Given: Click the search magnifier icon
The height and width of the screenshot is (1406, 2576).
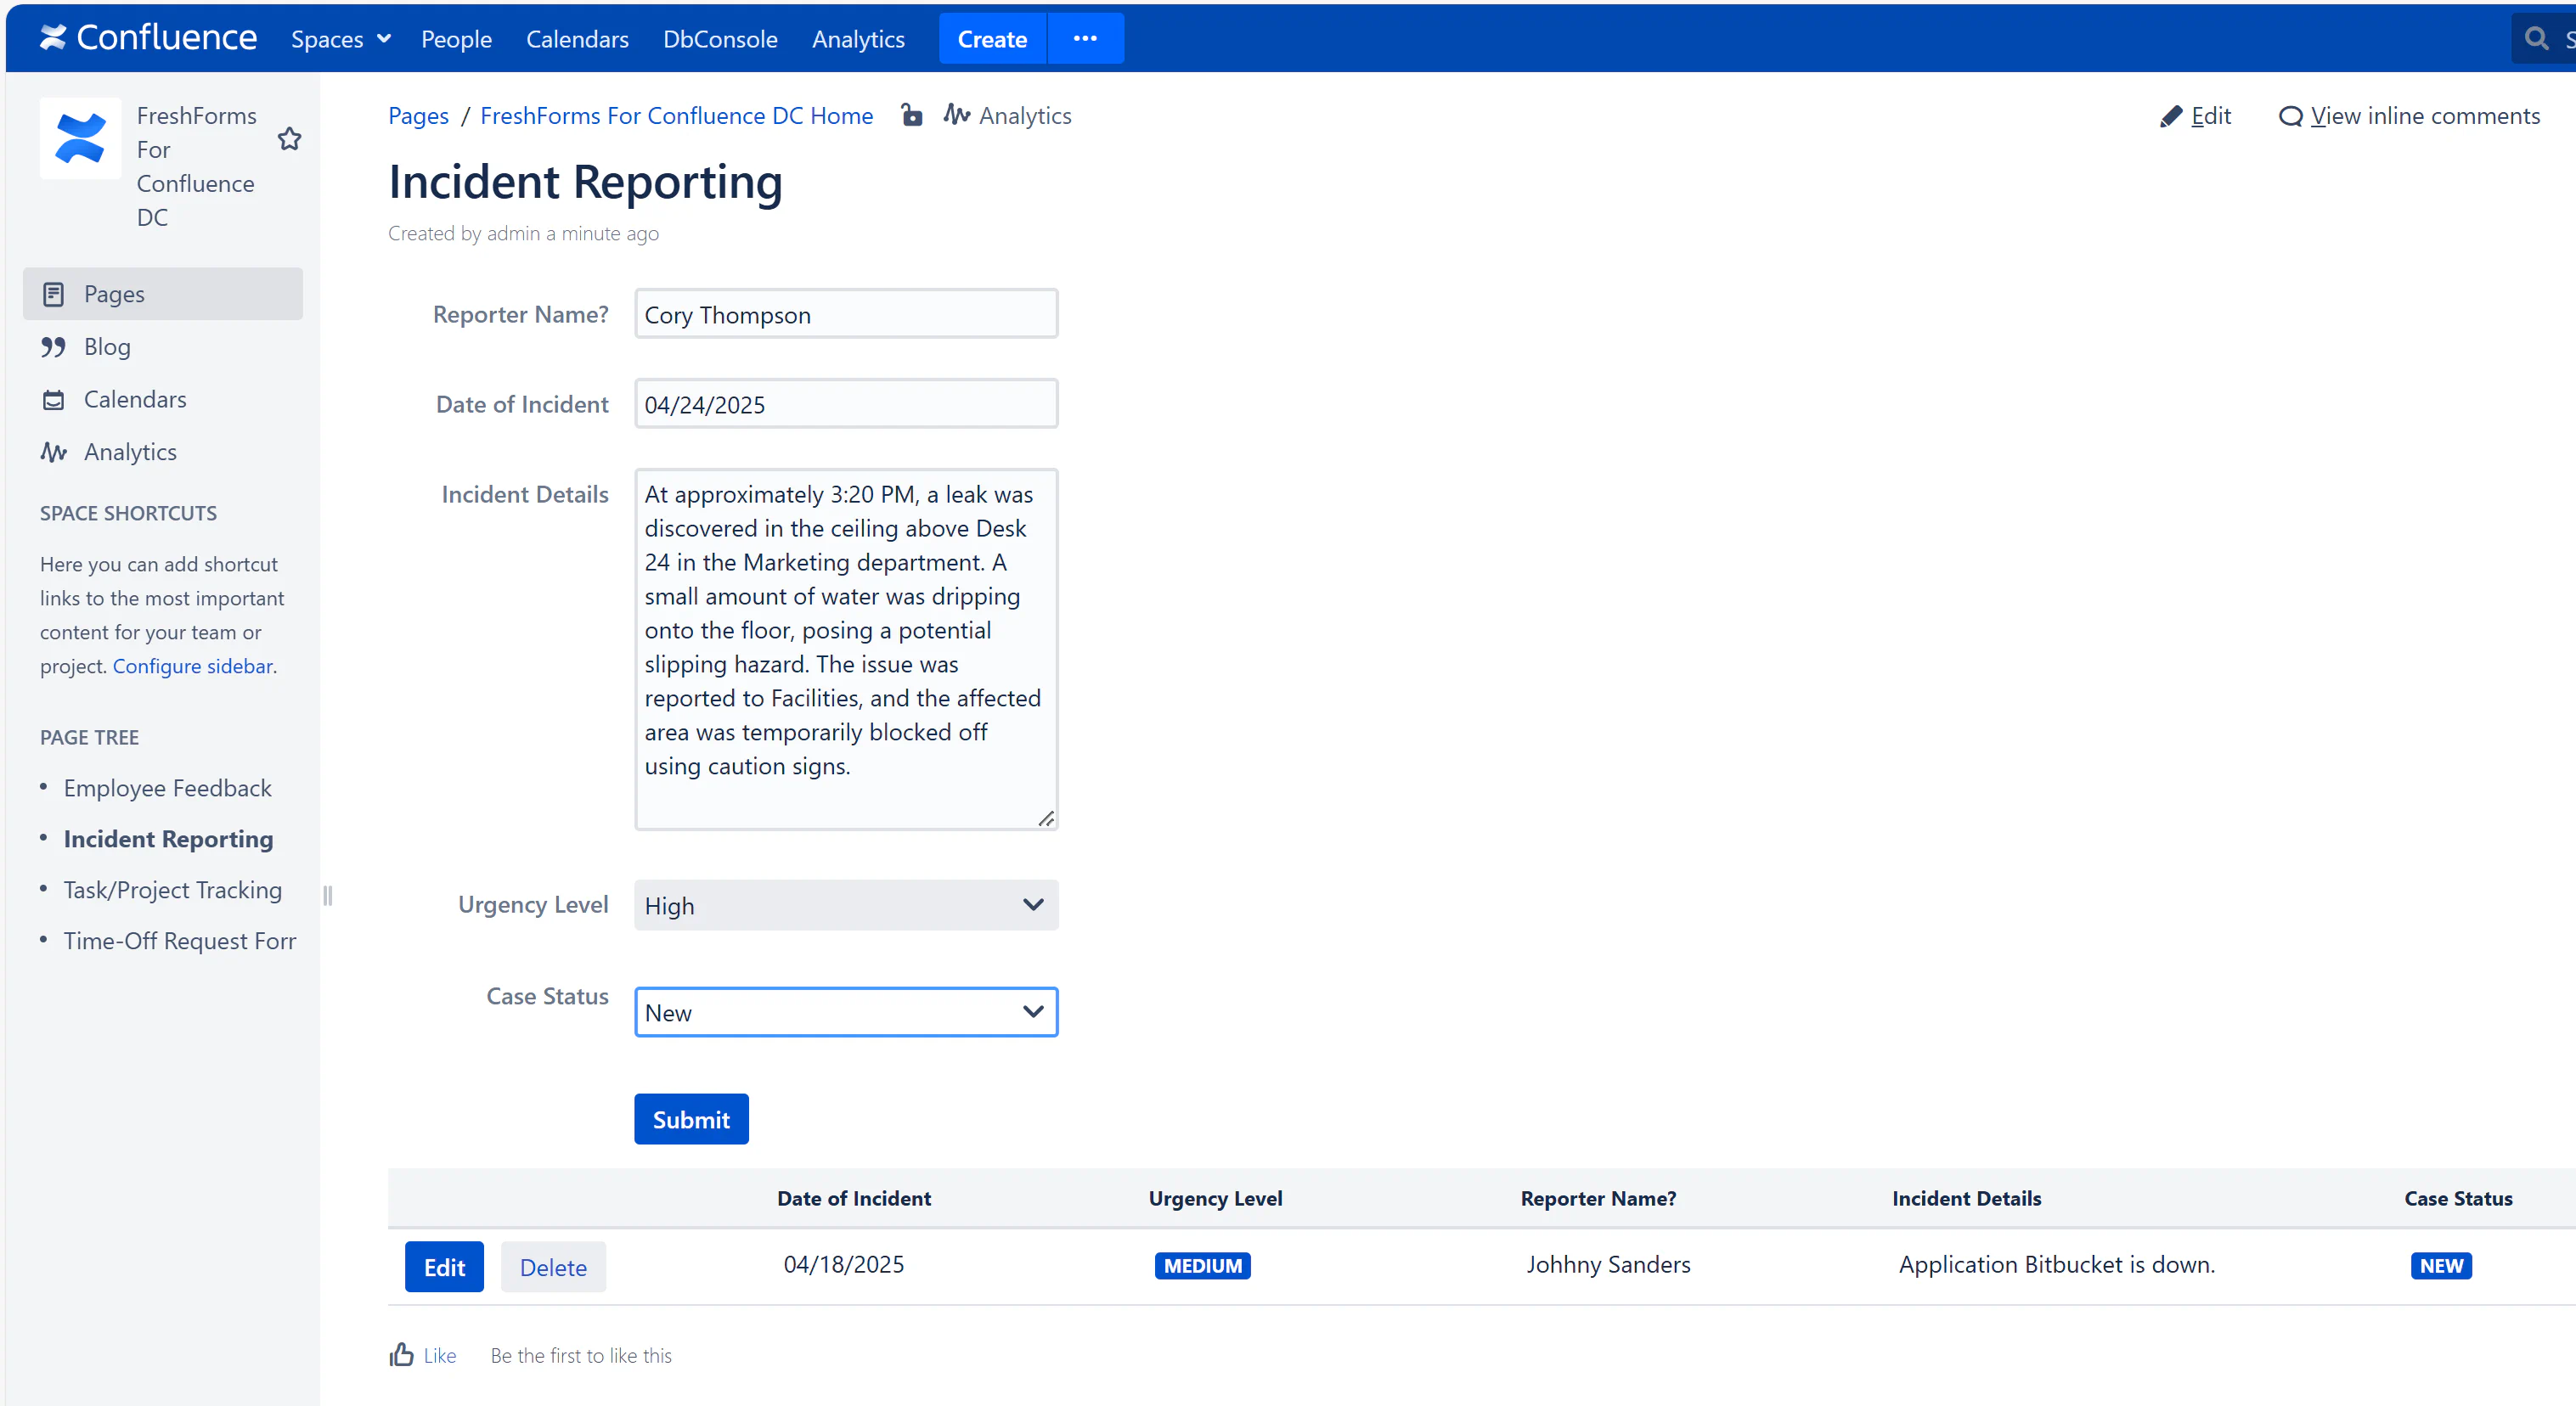Looking at the screenshot, I should pyautogui.click(x=2536, y=39).
